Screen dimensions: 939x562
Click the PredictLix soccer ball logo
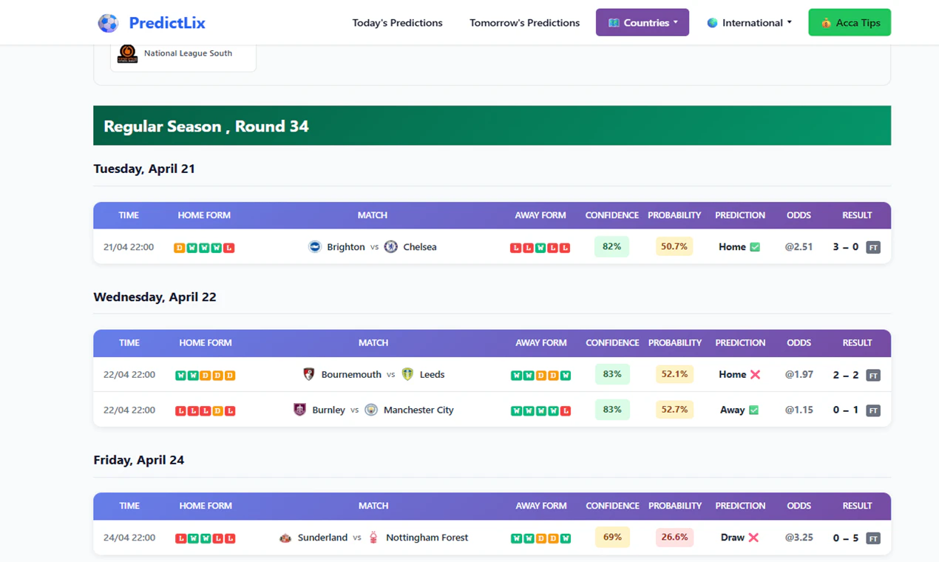pyautogui.click(x=108, y=23)
